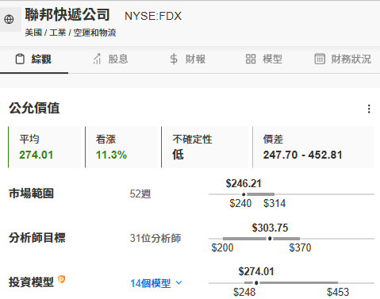Image resolution: width=380 pixels, height=299 pixels.
Task: Click the $370 analyst high label
Action: (x=300, y=248)
